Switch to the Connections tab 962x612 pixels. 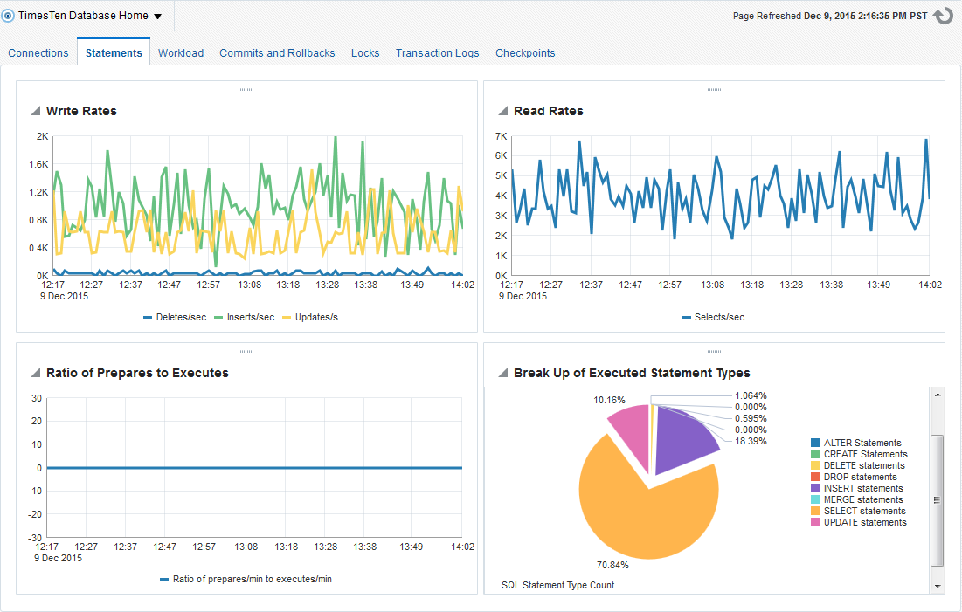[x=38, y=53]
